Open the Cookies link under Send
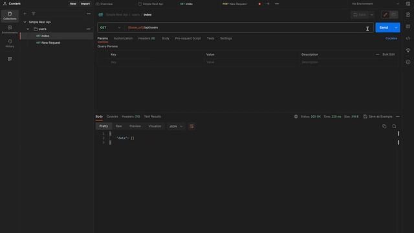Screen dimensions: 414x233 tap(391, 38)
